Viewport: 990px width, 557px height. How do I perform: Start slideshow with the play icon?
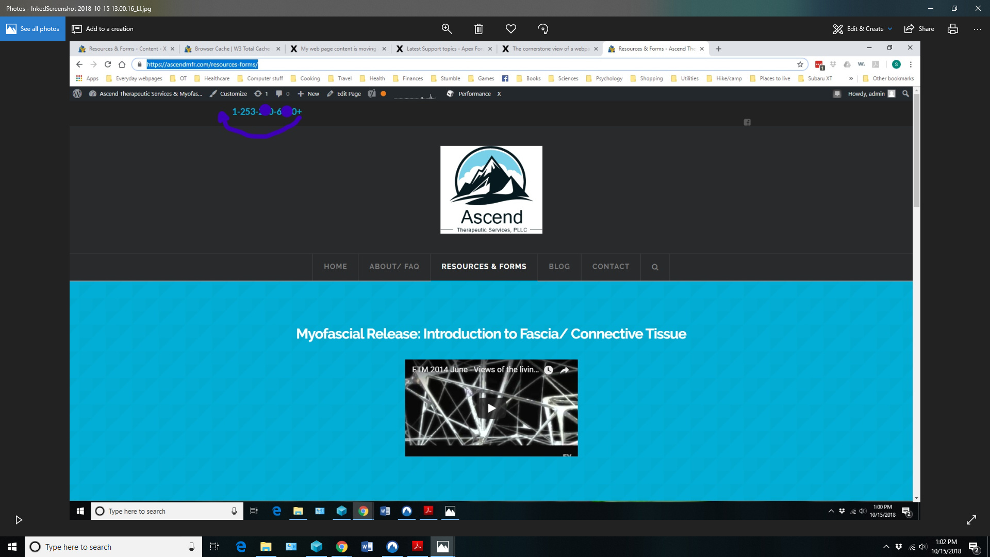pyautogui.click(x=19, y=520)
